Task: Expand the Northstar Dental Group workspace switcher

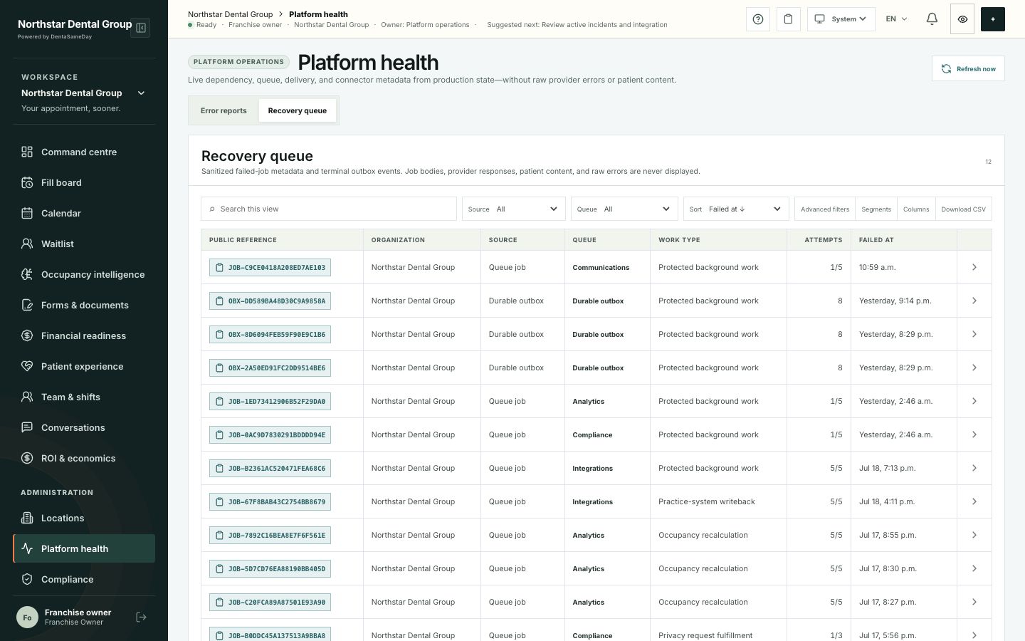Action: pyautogui.click(x=84, y=93)
